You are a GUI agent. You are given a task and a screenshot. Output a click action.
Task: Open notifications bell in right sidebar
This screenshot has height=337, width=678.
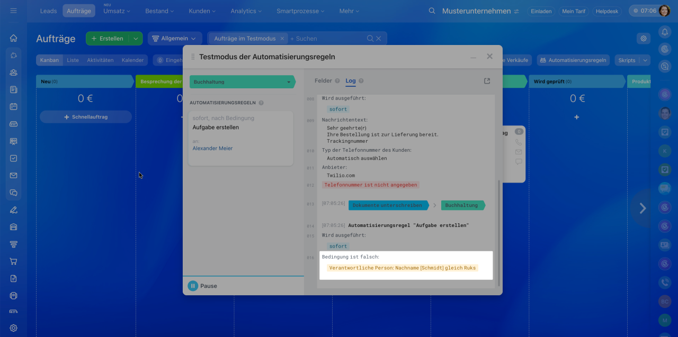point(665,32)
